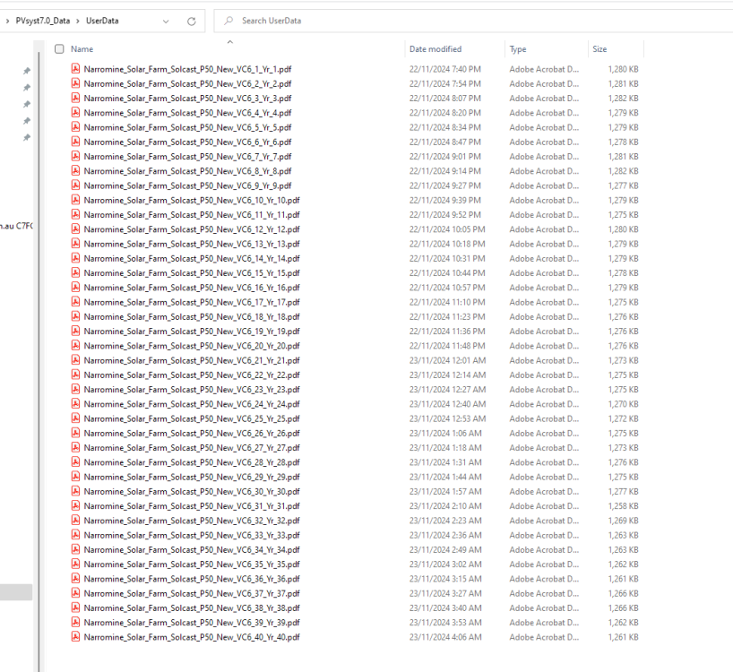
Task: Tick the select-all checkbox beside Name header
Action: click(x=59, y=49)
